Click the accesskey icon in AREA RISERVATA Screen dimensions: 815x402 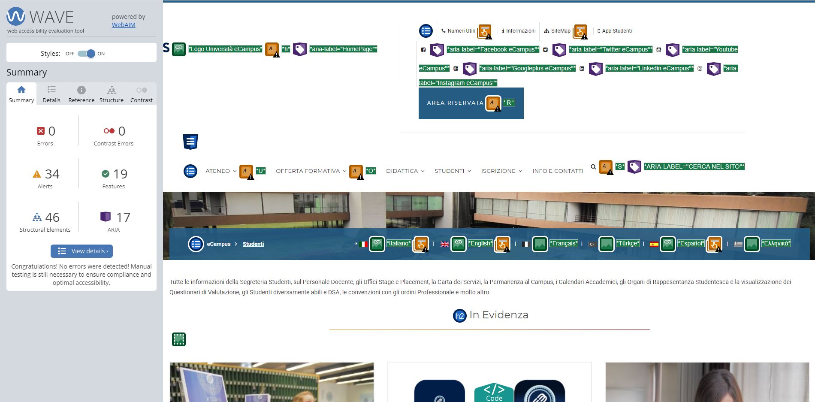tap(493, 103)
